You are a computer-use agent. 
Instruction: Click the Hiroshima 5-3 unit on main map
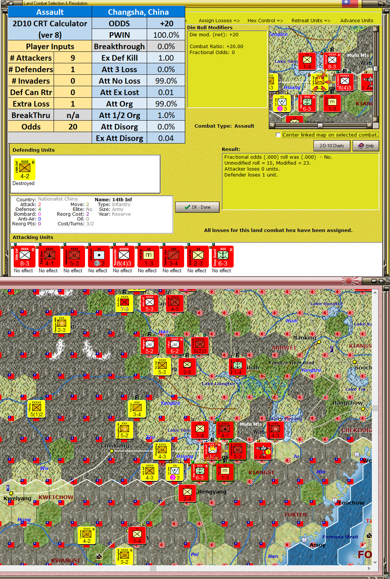pyautogui.click(x=237, y=451)
